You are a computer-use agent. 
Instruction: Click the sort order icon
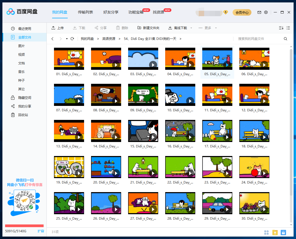coord(281,28)
